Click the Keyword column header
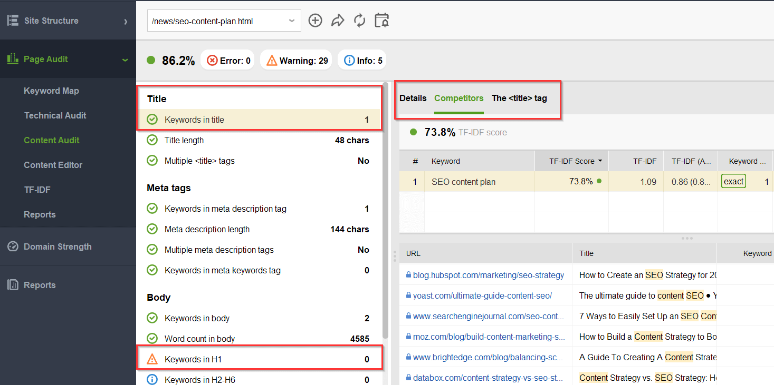Image resolution: width=774 pixels, height=385 pixels. (480, 161)
